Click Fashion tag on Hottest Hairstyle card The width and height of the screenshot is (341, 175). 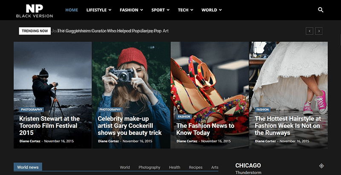tap(263, 110)
